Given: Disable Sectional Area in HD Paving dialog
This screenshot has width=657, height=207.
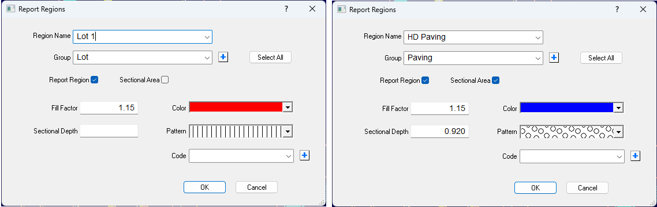Looking at the screenshot, I should pyautogui.click(x=496, y=80).
